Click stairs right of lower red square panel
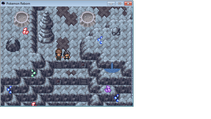The width and height of the screenshot is (211, 119). point(83,81)
